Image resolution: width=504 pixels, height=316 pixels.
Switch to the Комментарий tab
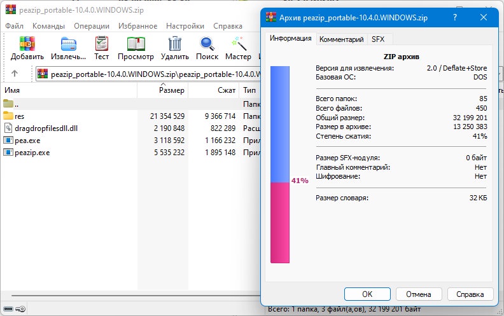click(x=342, y=39)
